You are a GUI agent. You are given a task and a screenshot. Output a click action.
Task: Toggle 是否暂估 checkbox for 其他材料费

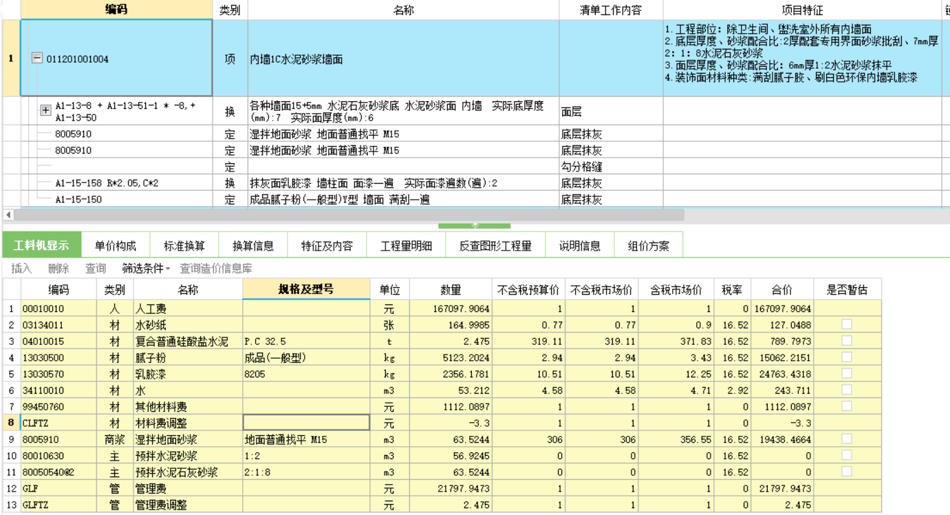click(847, 407)
